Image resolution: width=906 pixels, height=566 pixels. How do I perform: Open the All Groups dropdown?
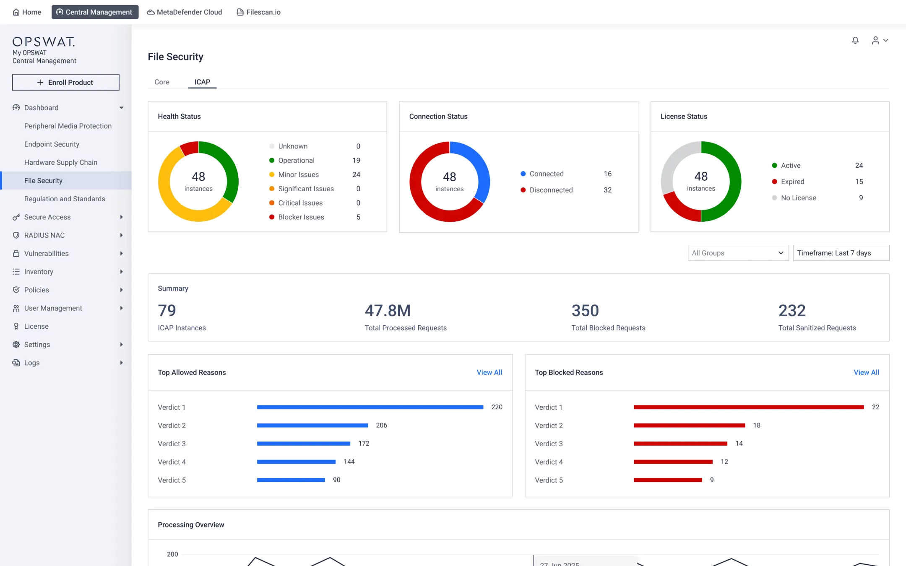click(738, 253)
